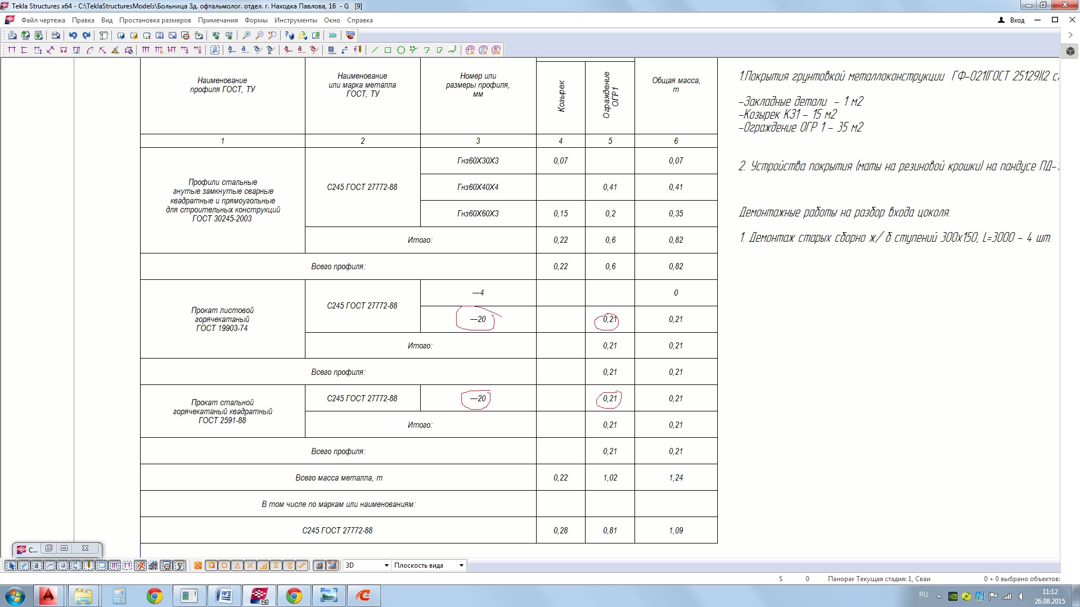Screen dimensions: 1080x607
Task: Click the Вход sign-in button
Action: (1011, 20)
